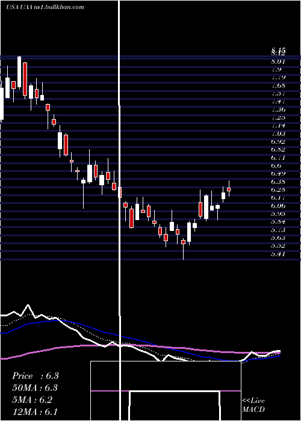Click the 7.25 price axis label
The image size is (301, 421).
coord(278,118)
